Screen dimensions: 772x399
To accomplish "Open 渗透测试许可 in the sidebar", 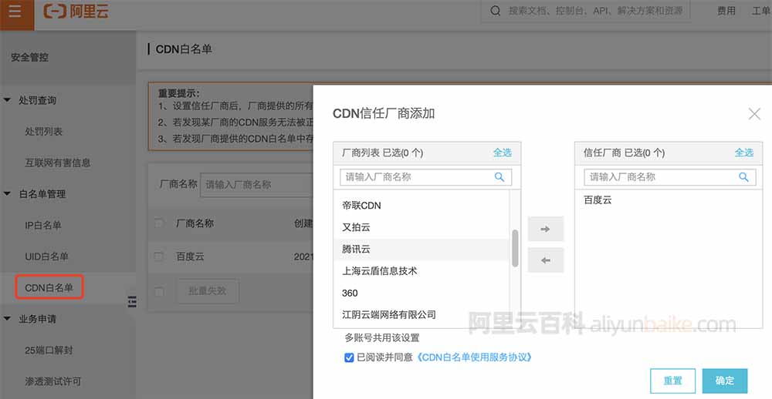I will [x=52, y=381].
